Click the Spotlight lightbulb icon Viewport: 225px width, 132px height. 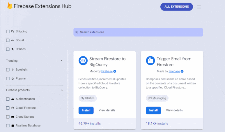click(13, 70)
